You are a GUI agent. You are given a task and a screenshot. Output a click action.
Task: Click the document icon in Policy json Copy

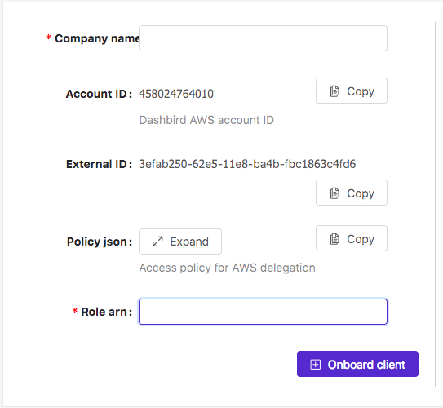(x=334, y=239)
